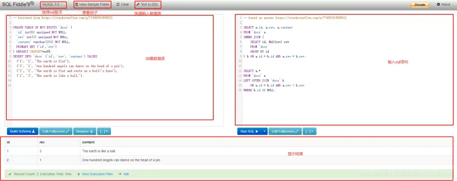This screenshot has height=181, width=457.
Task: Click the 'PRIMARY KEY (`id`,`rev`)' line
Action: (x=36, y=47)
